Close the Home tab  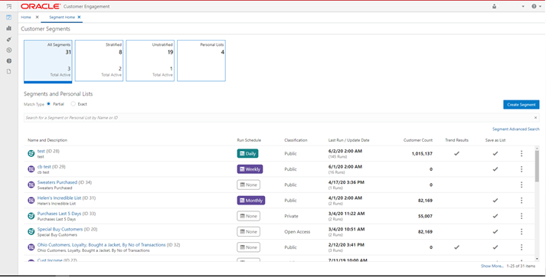click(38, 17)
